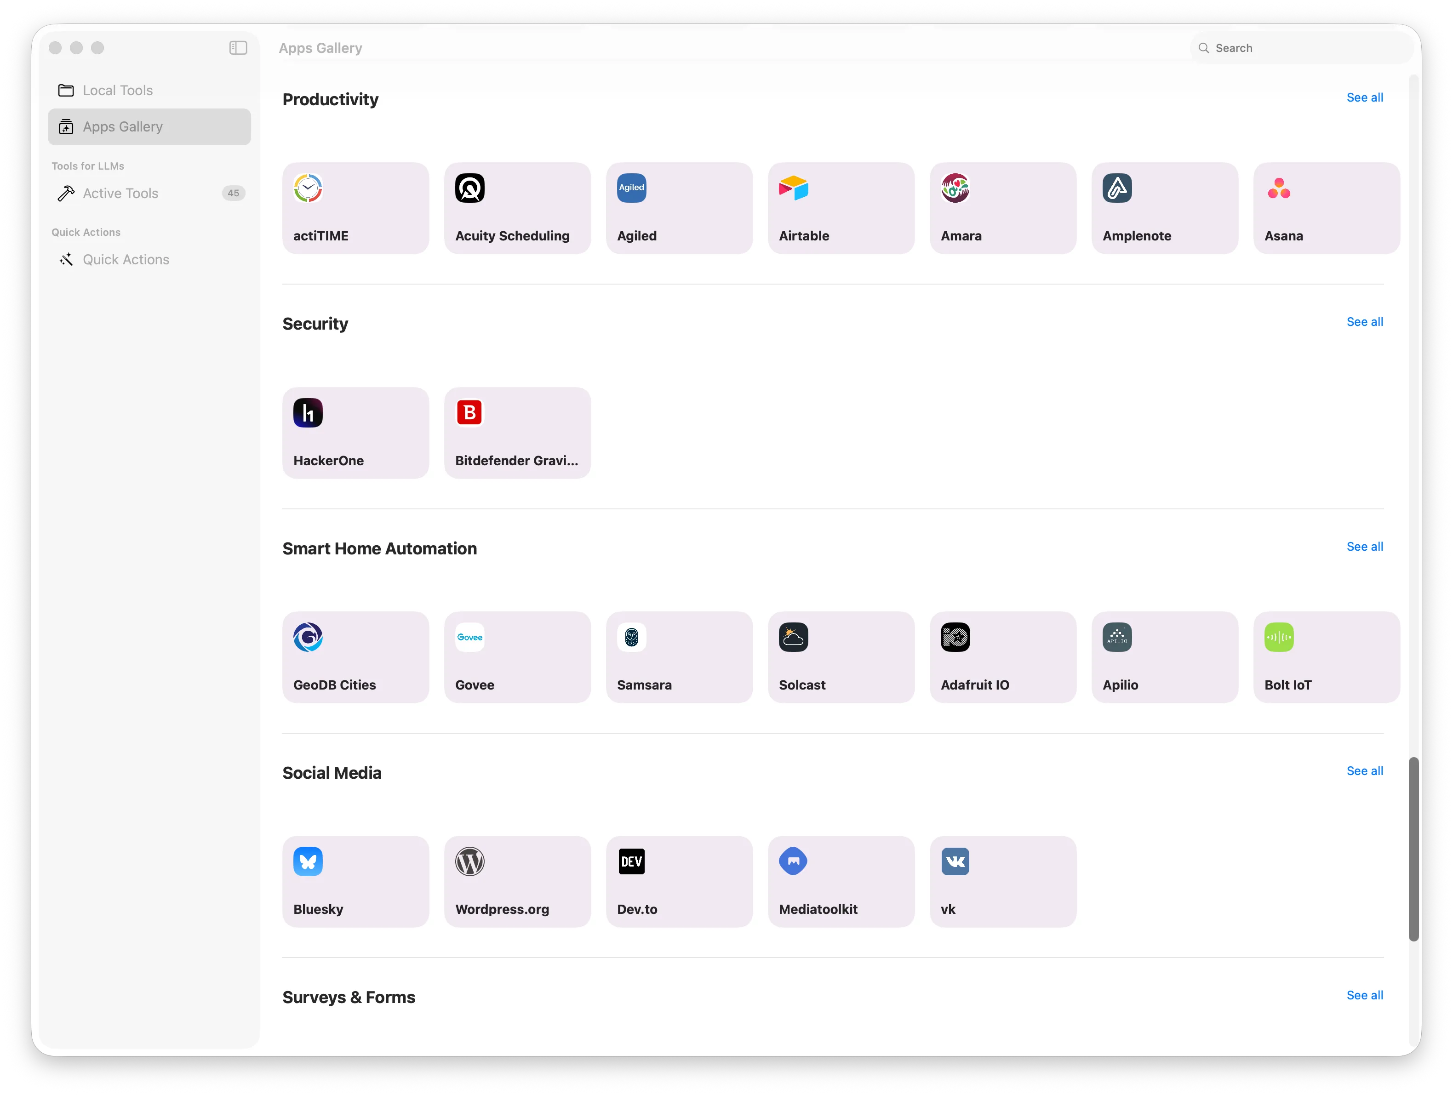Screen dimensions: 1453x1095
Task: Launch the Dev.to app
Action: coord(679,882)
